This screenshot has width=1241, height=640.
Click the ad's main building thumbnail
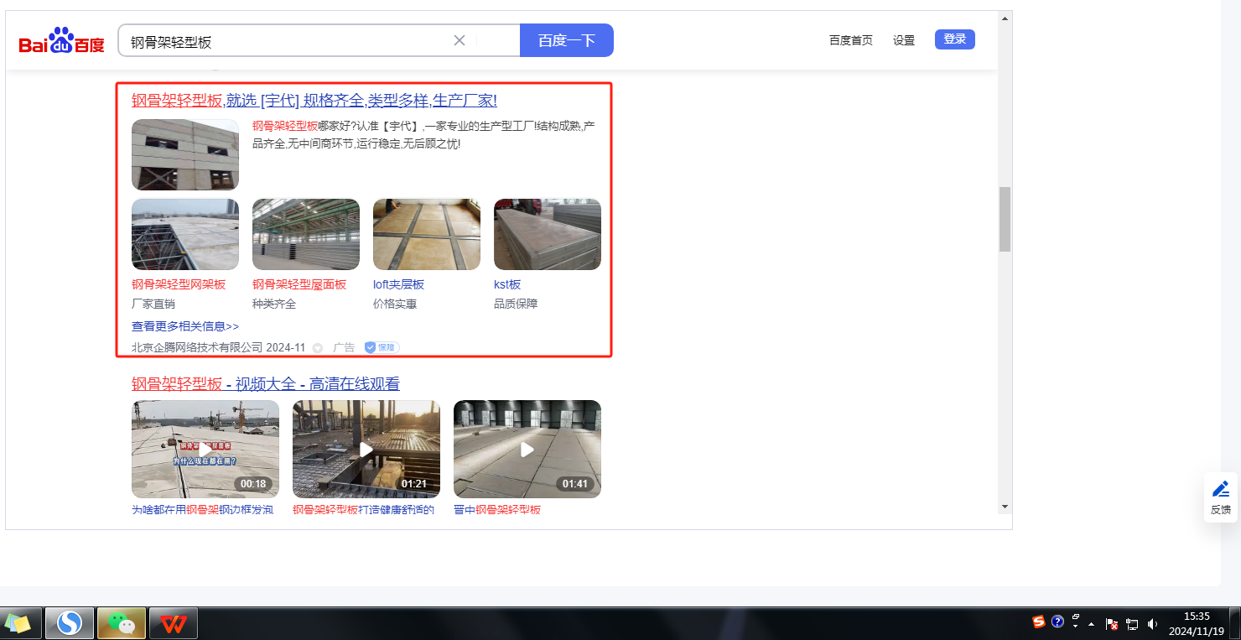tap(185, 154)
